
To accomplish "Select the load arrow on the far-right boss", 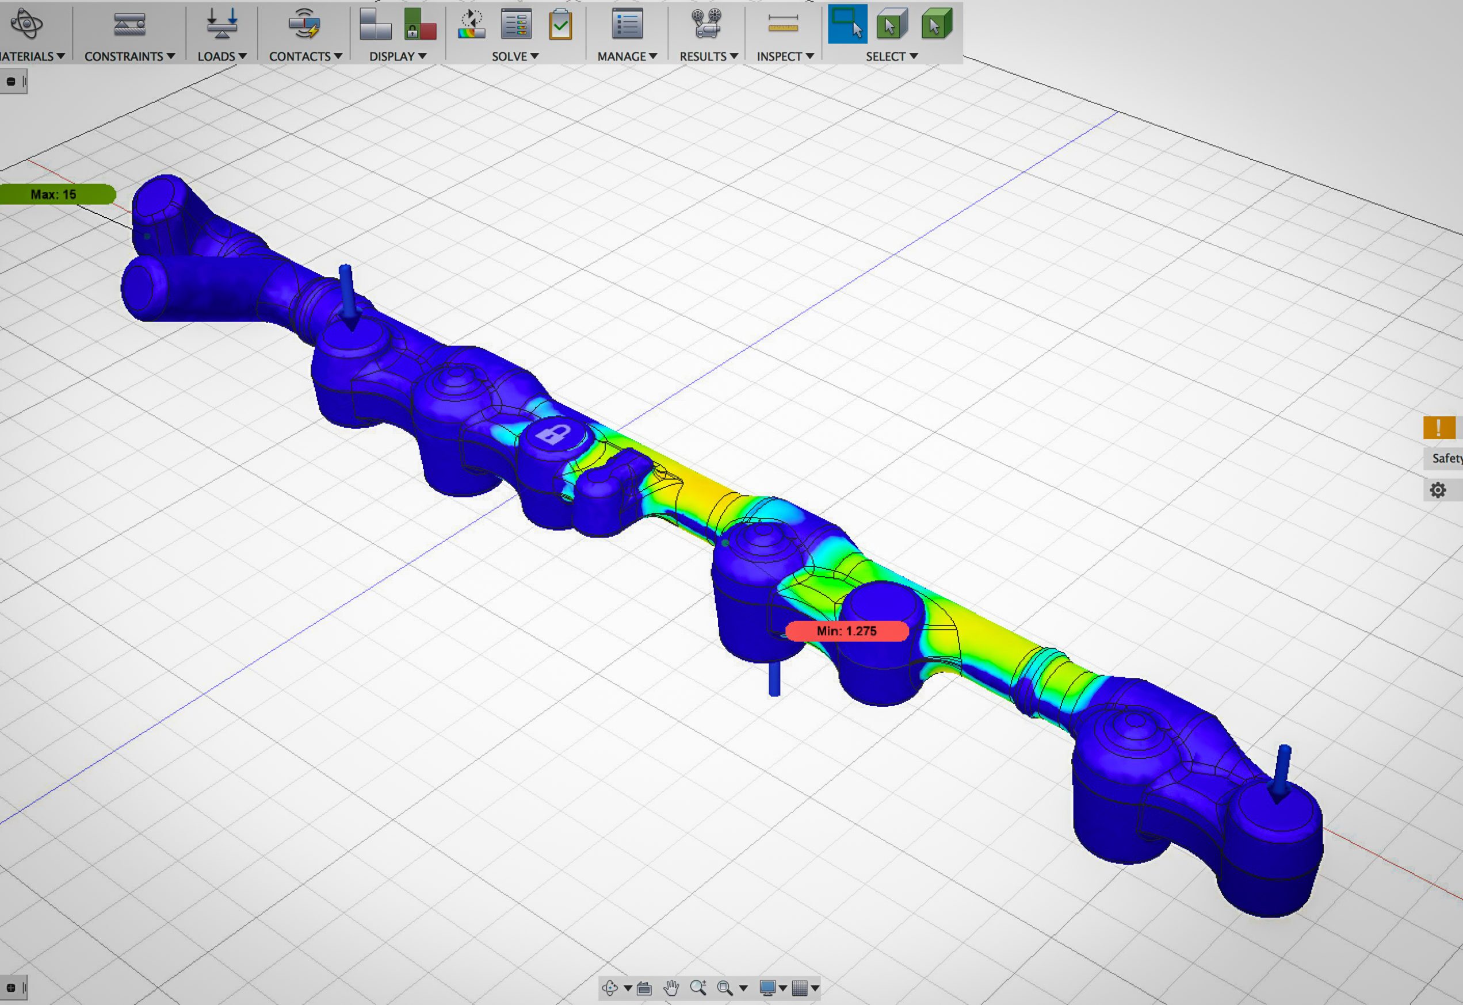I will tap(1282, 774).
